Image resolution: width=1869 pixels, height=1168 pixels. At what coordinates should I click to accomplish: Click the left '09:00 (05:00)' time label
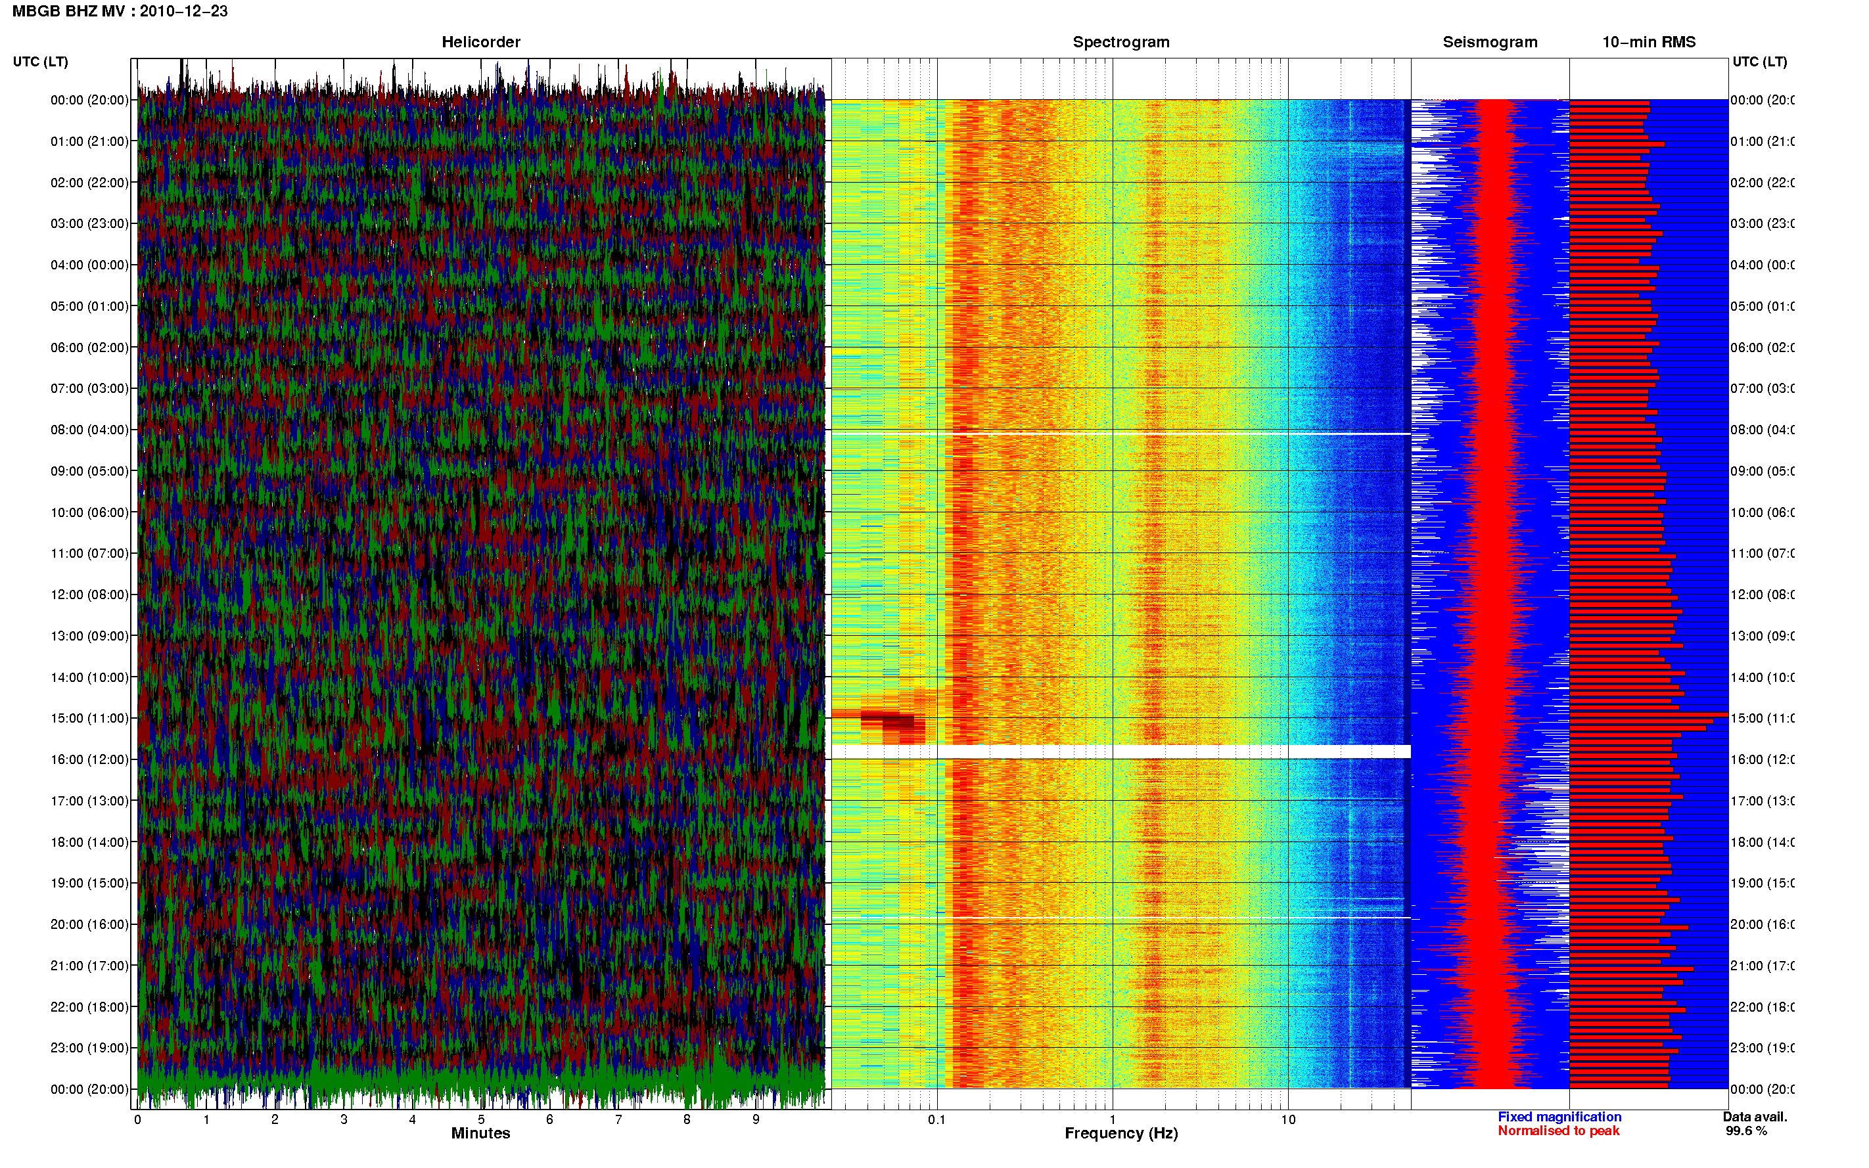coord(89,470)
